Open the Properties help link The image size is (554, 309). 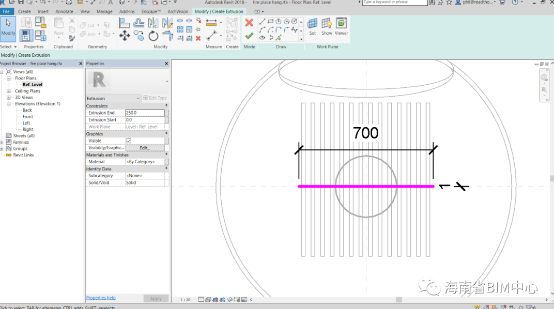click(x=101, y=298)
